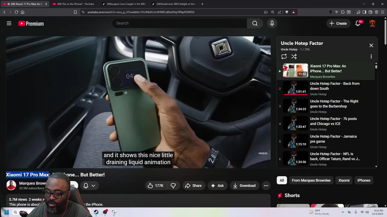The height and width of the screenshot is (217, 387).
Task: Switch to 'Tendernism: BBQ Delight' tab
Action: 174,4
